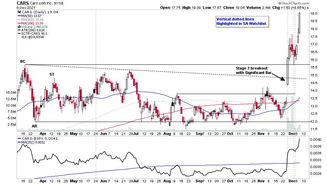The width and height of the screenshot is (327, 184).
Task: Open the StockCharts.com copyright link
Action: (x=294, y=3)
